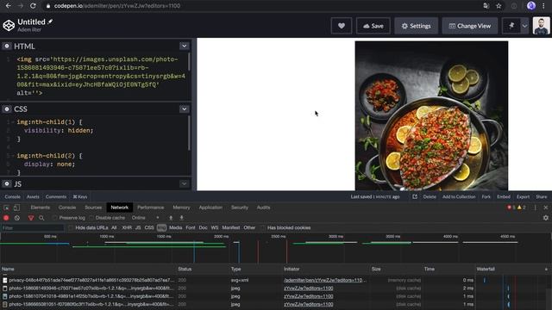Pin this pen with pin icon

[511, 26]
